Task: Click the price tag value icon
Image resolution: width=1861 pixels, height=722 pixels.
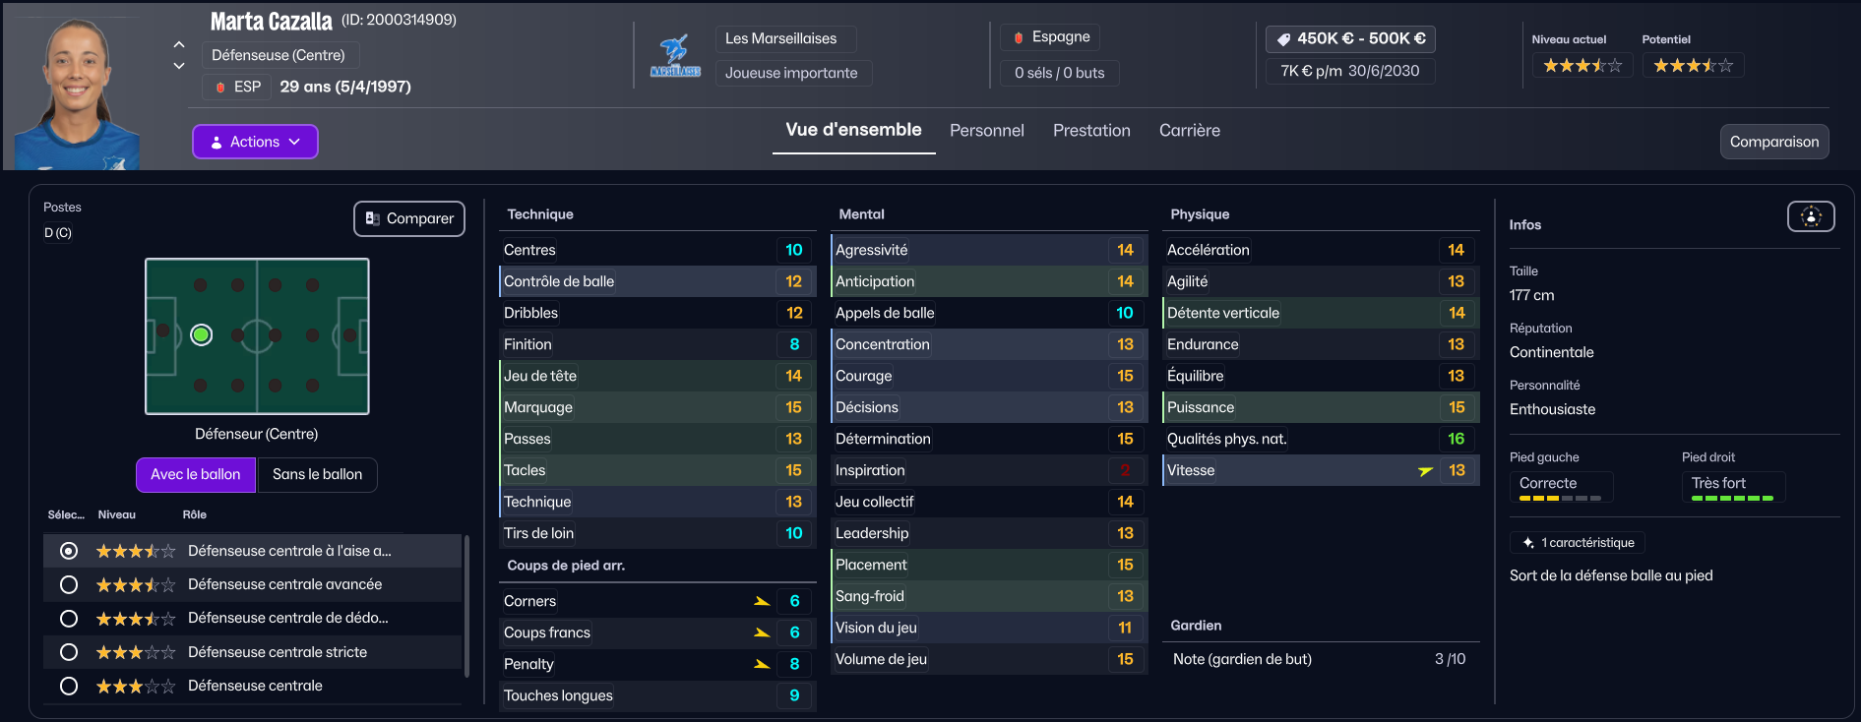Action: (1283, 39)
